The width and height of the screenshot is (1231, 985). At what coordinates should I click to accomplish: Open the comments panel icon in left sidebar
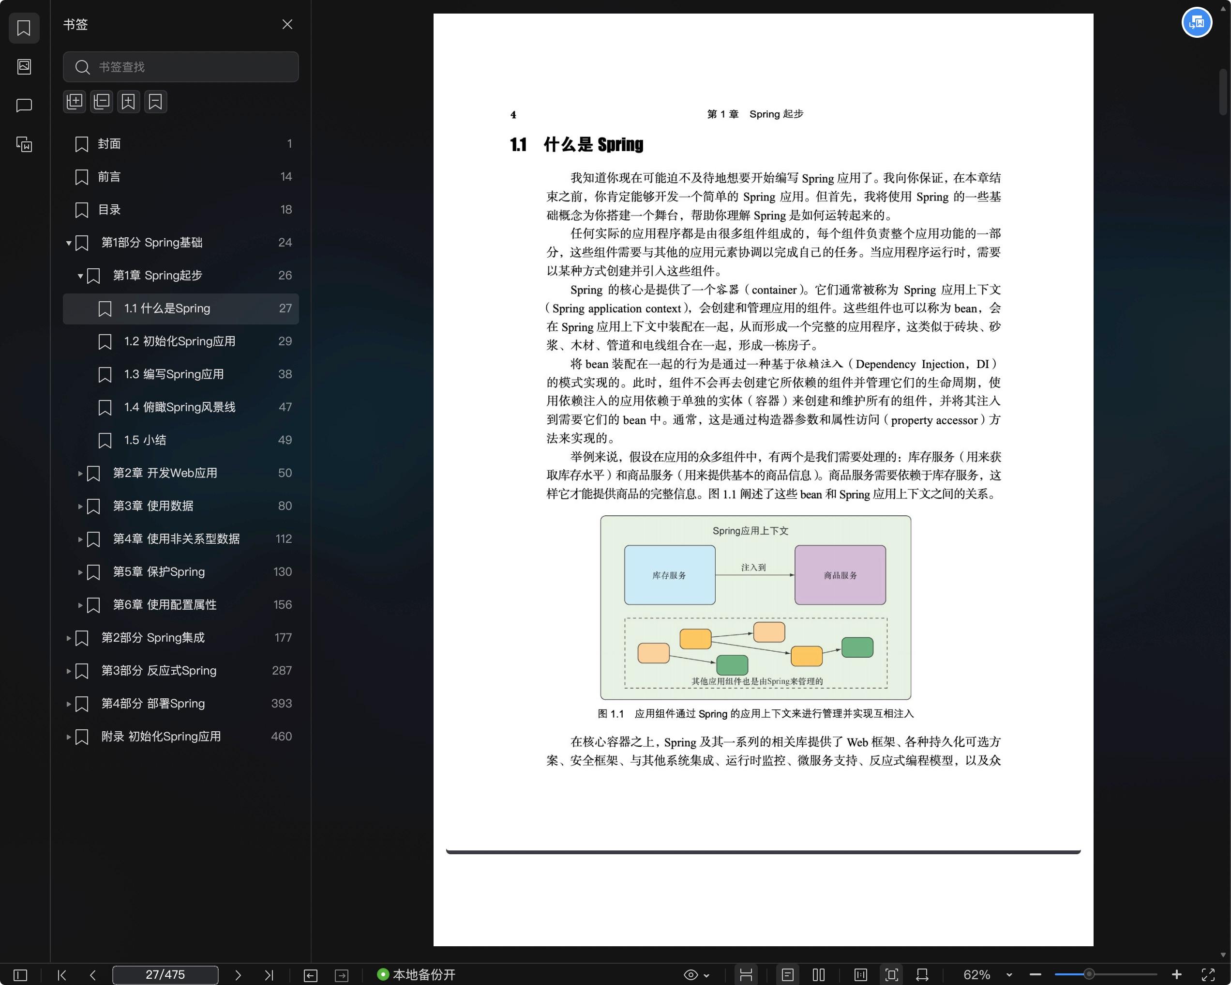point(24,105)
